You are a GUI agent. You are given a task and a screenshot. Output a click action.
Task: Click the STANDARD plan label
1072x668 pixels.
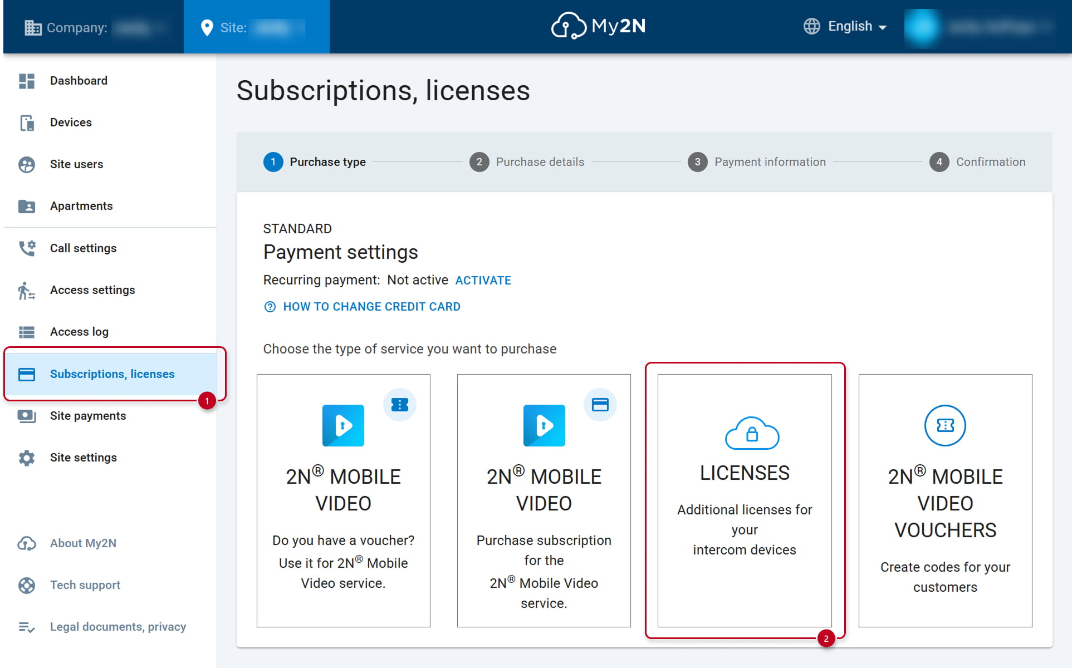click(297, 229)
